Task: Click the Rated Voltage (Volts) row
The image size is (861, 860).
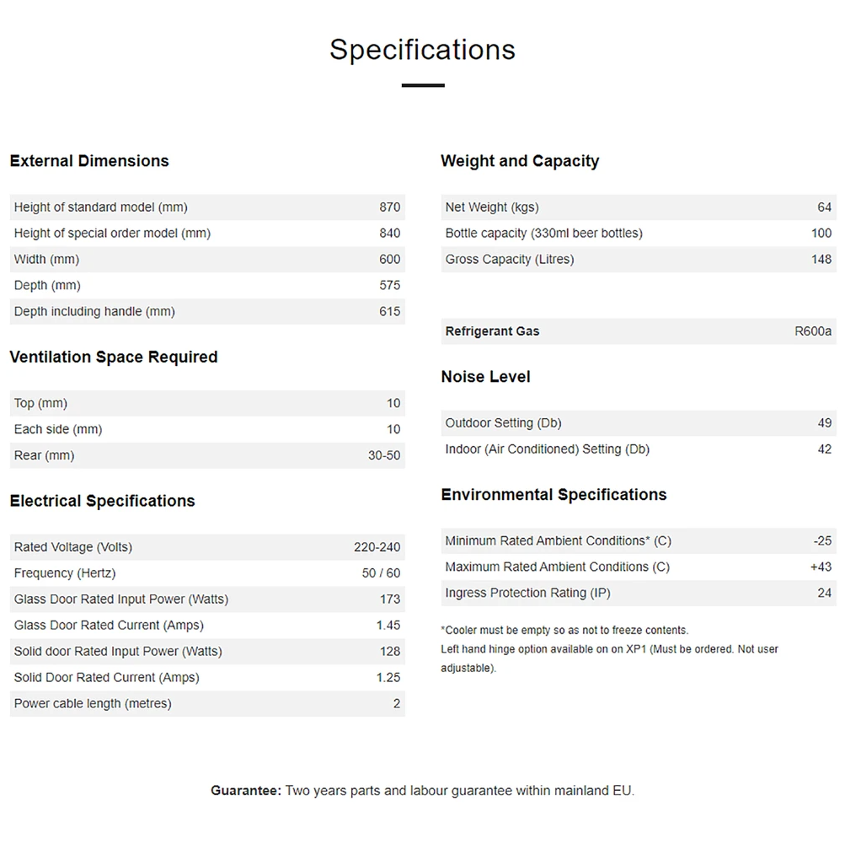Action: [206, 548]
